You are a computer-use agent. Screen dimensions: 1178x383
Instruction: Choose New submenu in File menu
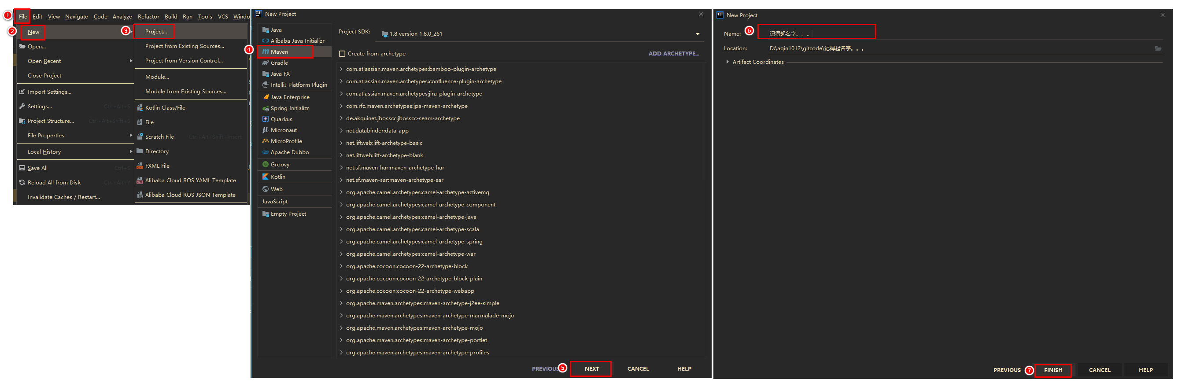pos(75,32)
